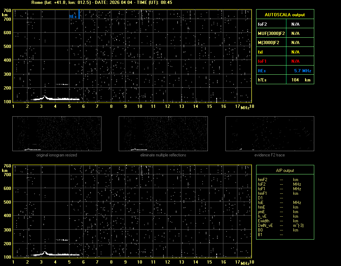Image resolution: width=341 pixels, height=266 pixels.
Task: Click the AUTOSCALA output header
Action: [285, 15]
